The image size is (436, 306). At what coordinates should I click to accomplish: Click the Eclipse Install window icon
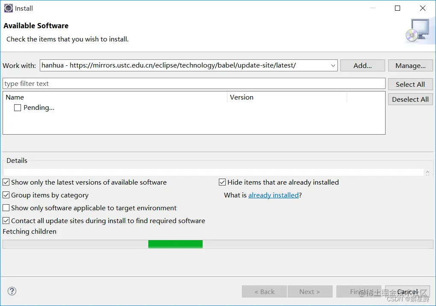9,9
